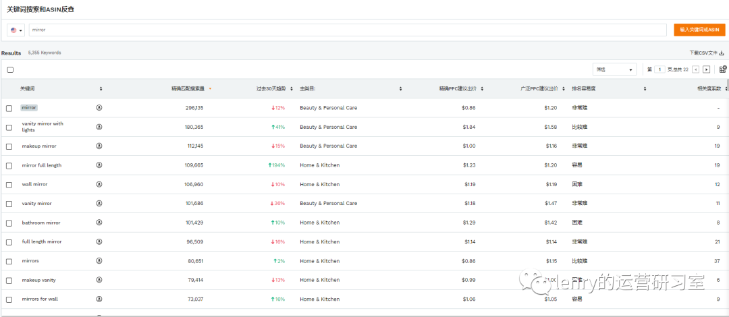
Task: Click the icon beside mirror full length
Action: (x=99, y=165)
